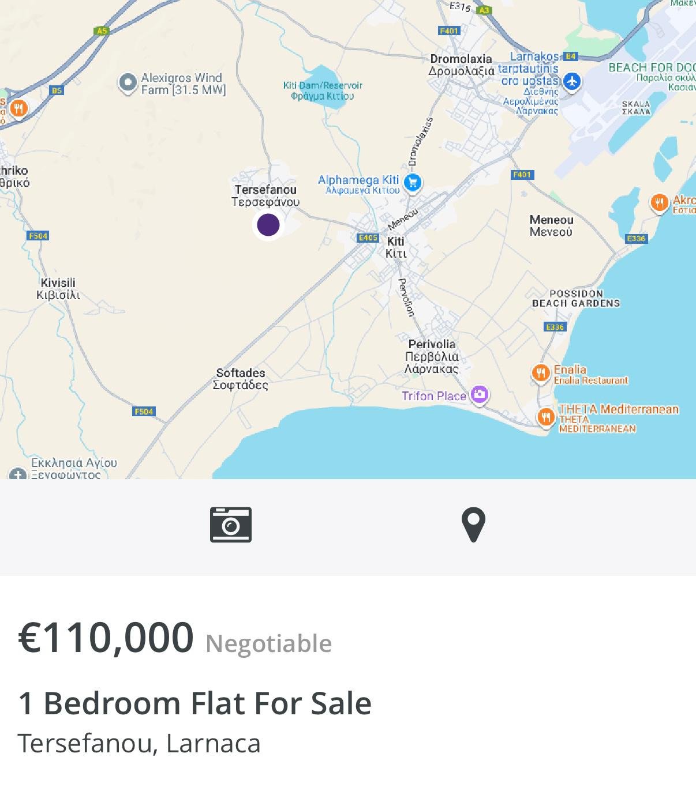Click the €110,000 price text
The image size is (696, 795).
pos(106,638)
